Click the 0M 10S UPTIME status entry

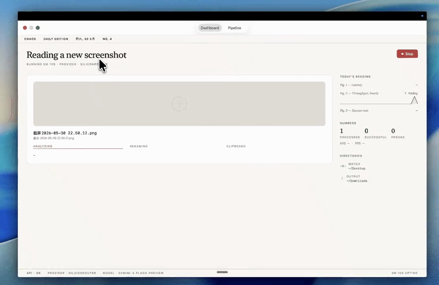[405, 273]
